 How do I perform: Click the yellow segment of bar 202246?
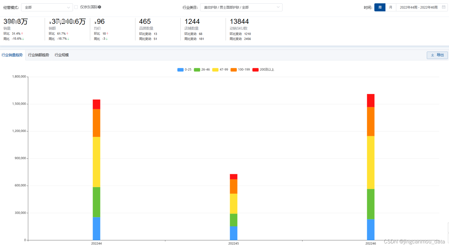tap(371, 162)
